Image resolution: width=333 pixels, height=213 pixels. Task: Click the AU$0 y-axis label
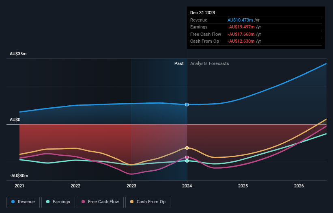[x=15, y=120]
